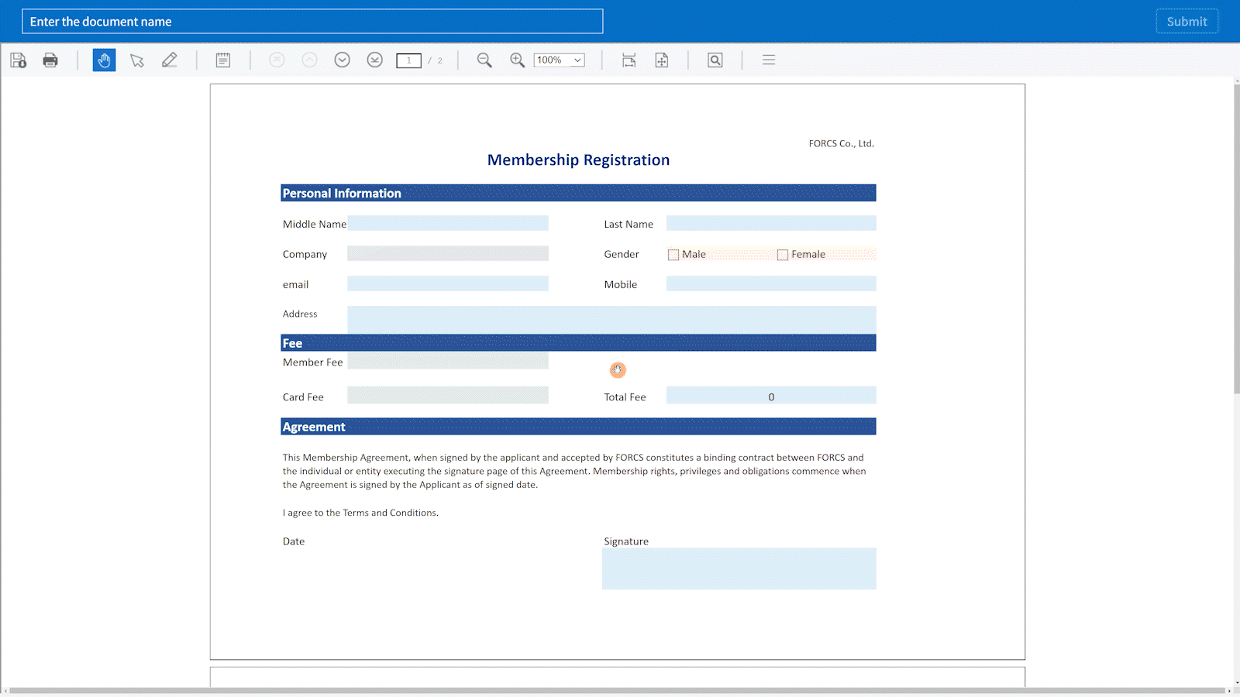Click the vertical scrollbar thumb
Viewport: 1240px width, 697px height.
click(x=1237, y=238)
